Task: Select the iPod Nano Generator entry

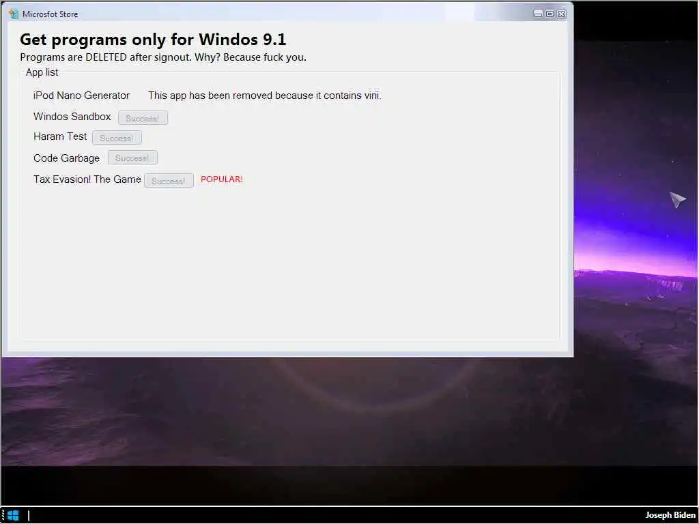Action: [82, 96]
